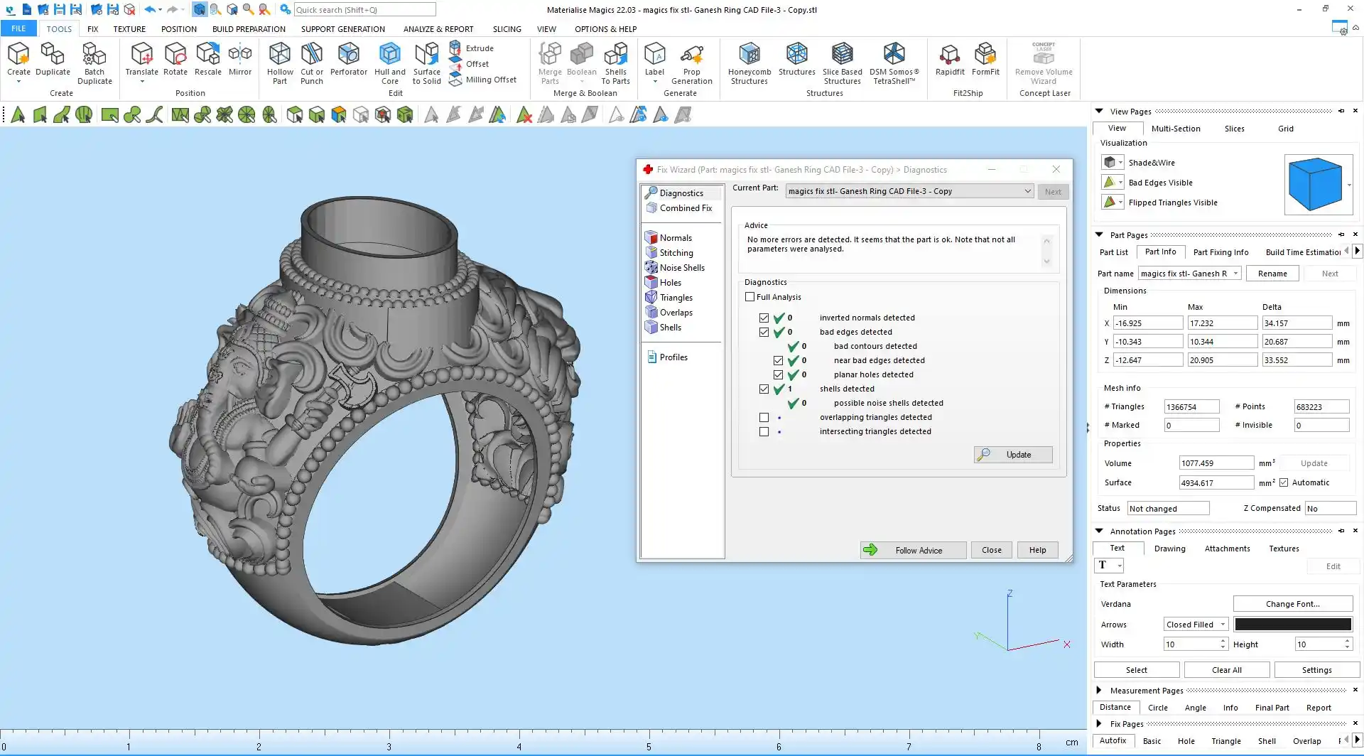Toggle the Automatic surface checkbox

[x=1284, y=482]
